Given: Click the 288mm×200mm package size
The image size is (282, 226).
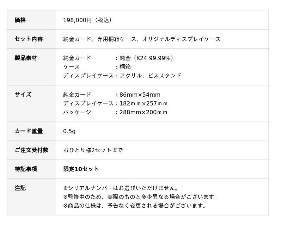Looking at the screenshot, I should pos(143,112).
